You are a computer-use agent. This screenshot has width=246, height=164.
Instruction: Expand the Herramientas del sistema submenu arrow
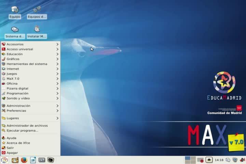pos(57,64)
